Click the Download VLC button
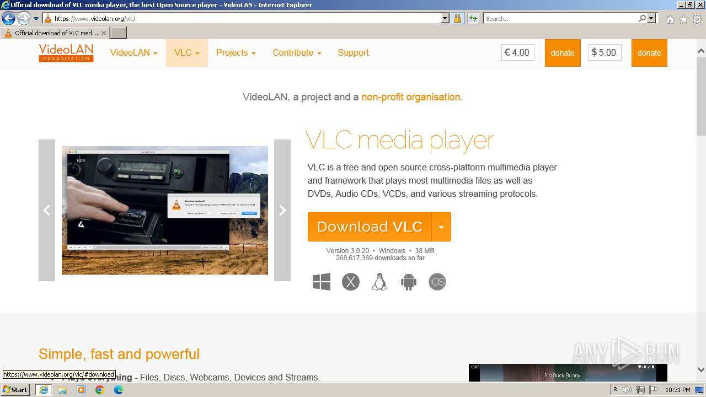Screen dimensions: 706x397 370,227
